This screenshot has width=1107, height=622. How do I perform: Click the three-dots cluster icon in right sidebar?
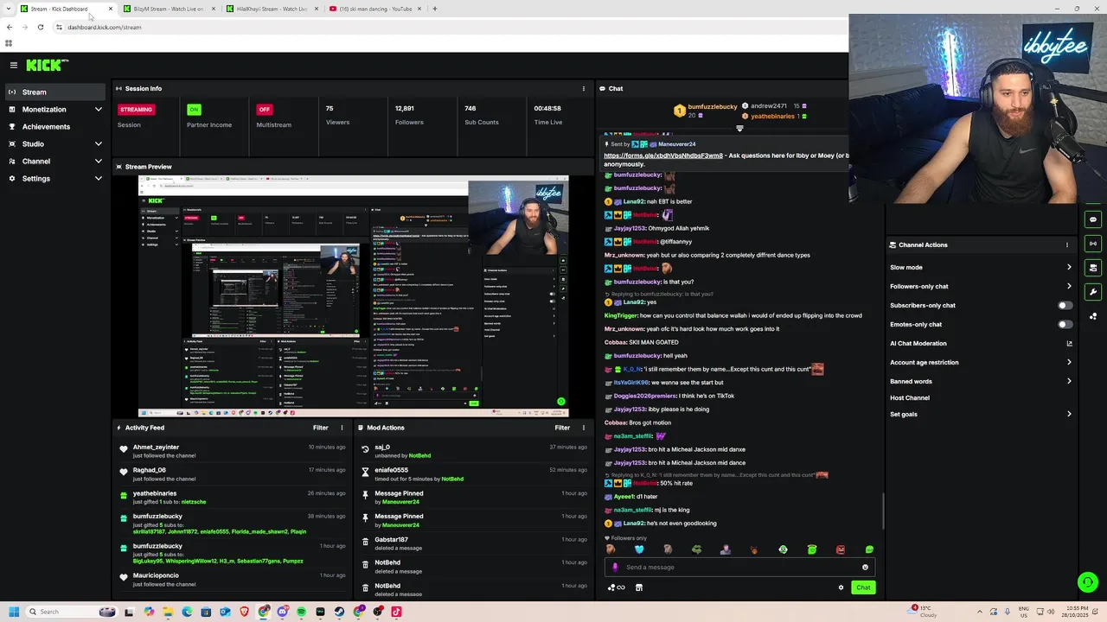[1093, 316]
